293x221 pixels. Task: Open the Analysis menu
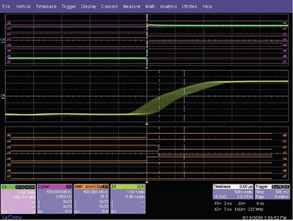coord(168,6)
